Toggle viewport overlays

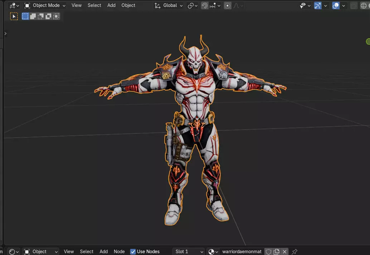336,6
